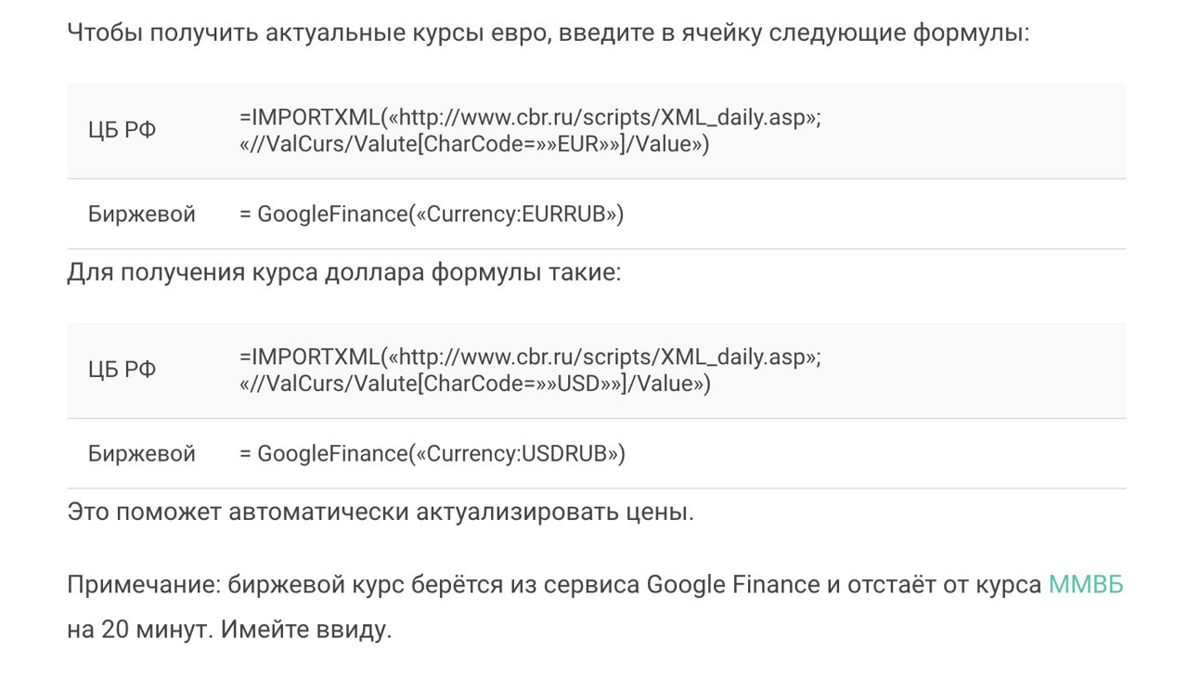Click the cbr.ru URL in the dollar formula
1188x677 pixels.
pos(603,358)
